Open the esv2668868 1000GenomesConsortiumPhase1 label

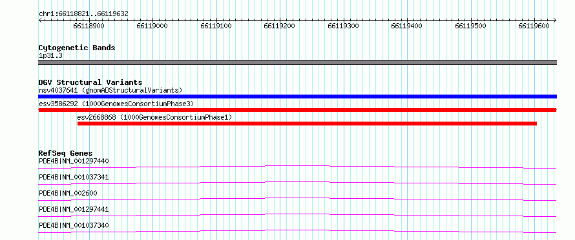point(154,117)
